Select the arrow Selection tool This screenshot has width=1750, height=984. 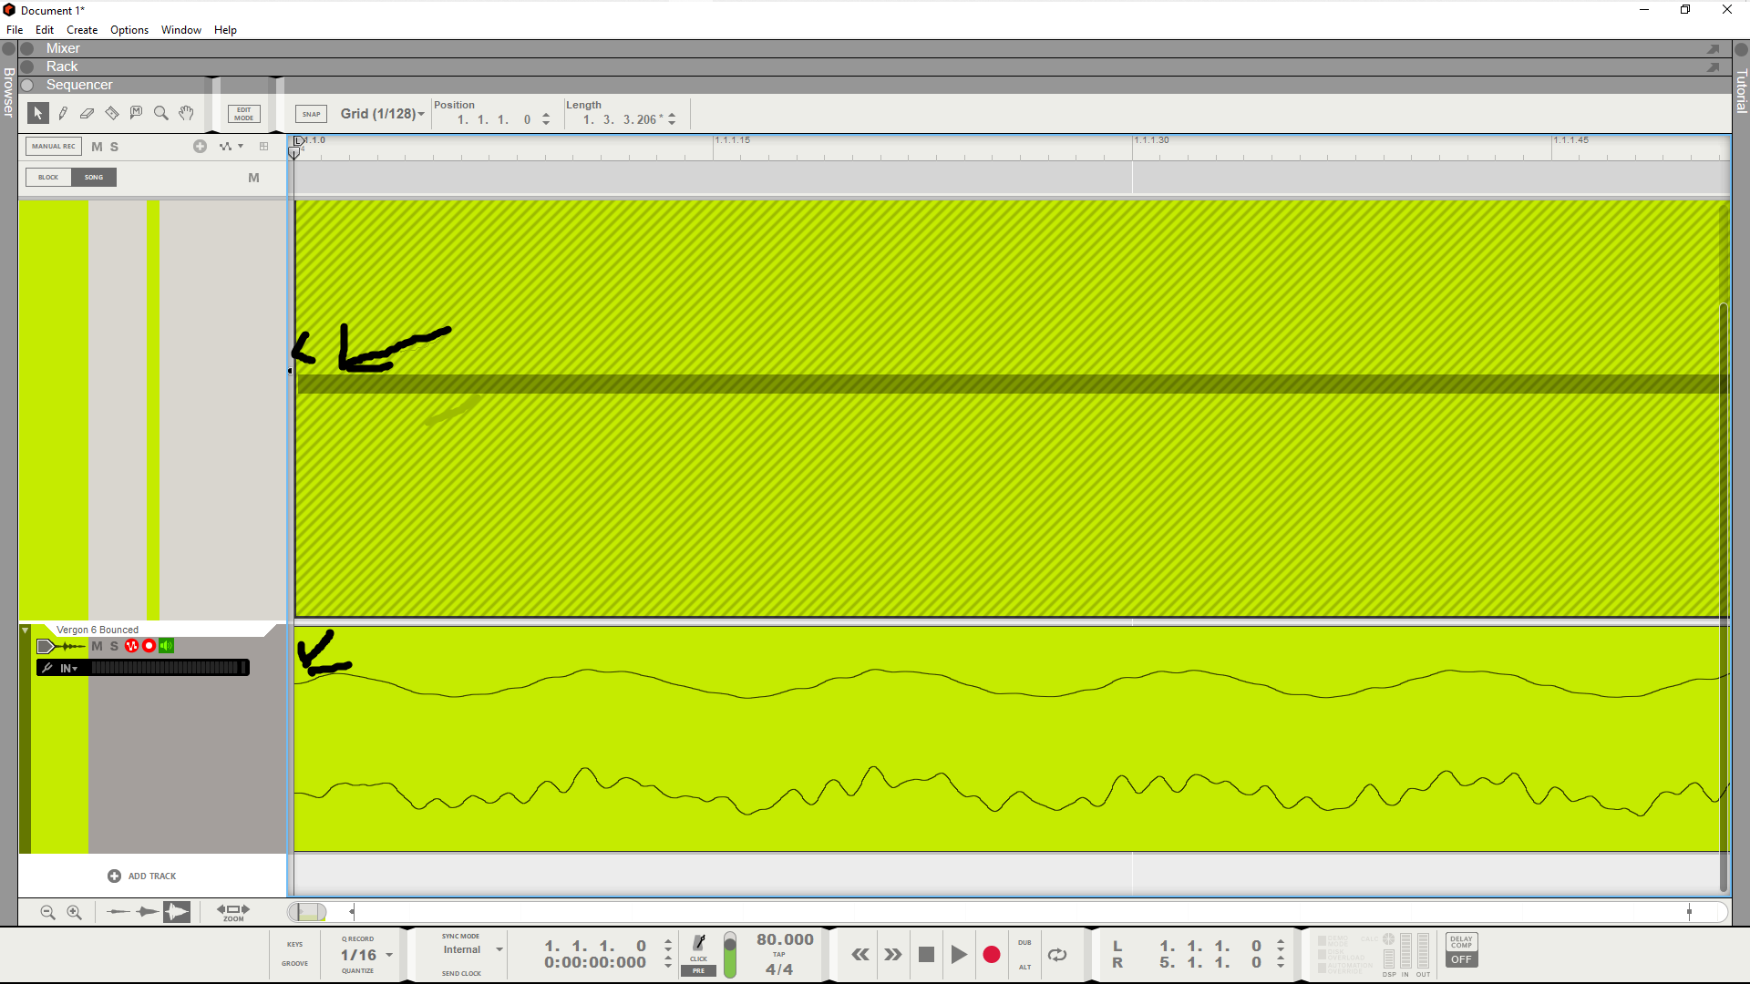(37, 113)
